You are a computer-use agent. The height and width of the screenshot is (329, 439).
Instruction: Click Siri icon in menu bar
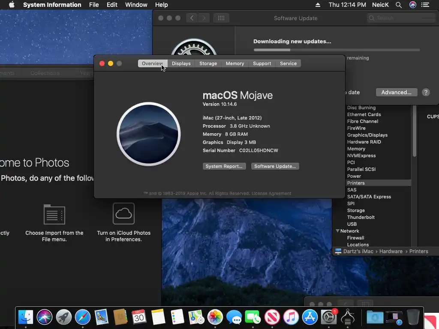click(413, 5)
